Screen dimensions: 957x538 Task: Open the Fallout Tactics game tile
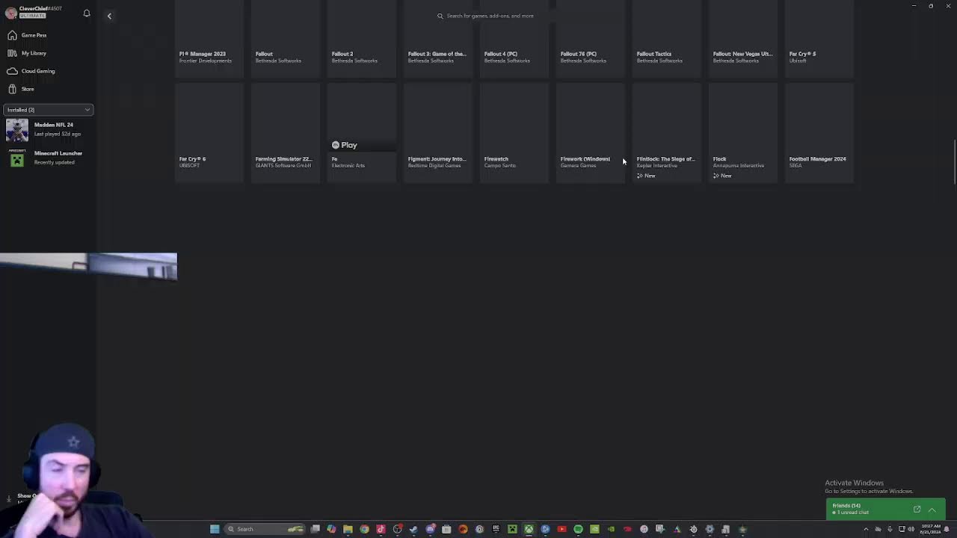(x=667, y=39)
